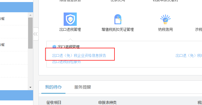Select the bottom blue sidebar bar

tap(16, 95)
